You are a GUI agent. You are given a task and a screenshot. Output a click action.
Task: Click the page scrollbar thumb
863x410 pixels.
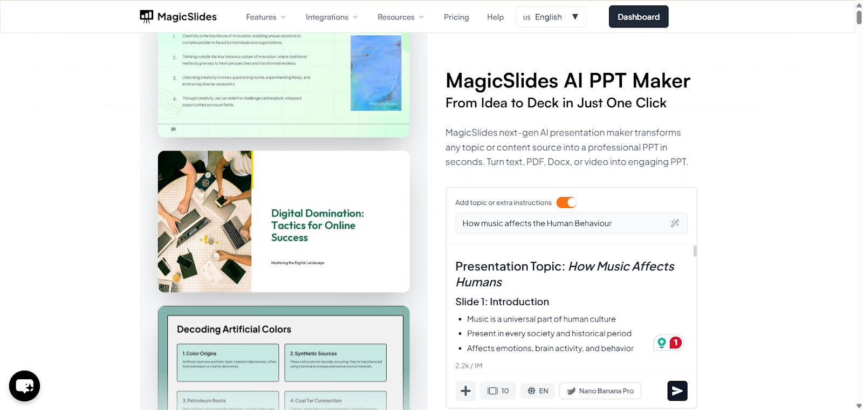coord(859,17)
